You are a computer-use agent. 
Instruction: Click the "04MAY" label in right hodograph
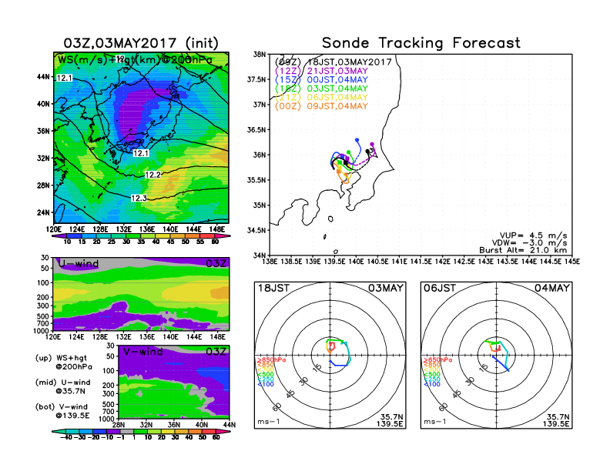(552, 288)
